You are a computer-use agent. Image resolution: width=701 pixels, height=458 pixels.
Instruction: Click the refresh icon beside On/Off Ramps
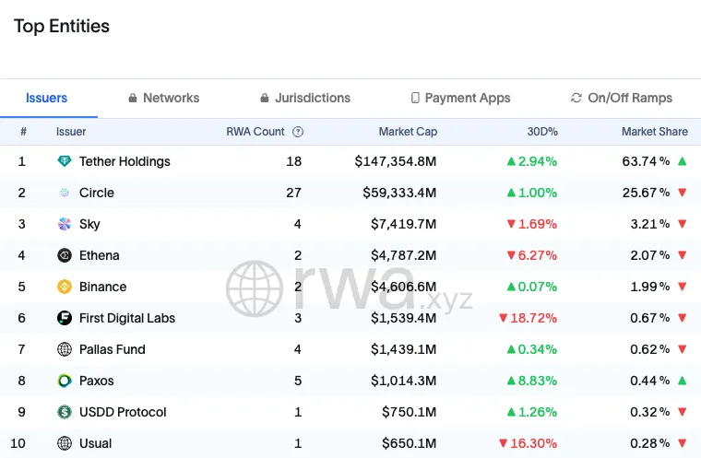coord(576,98)
